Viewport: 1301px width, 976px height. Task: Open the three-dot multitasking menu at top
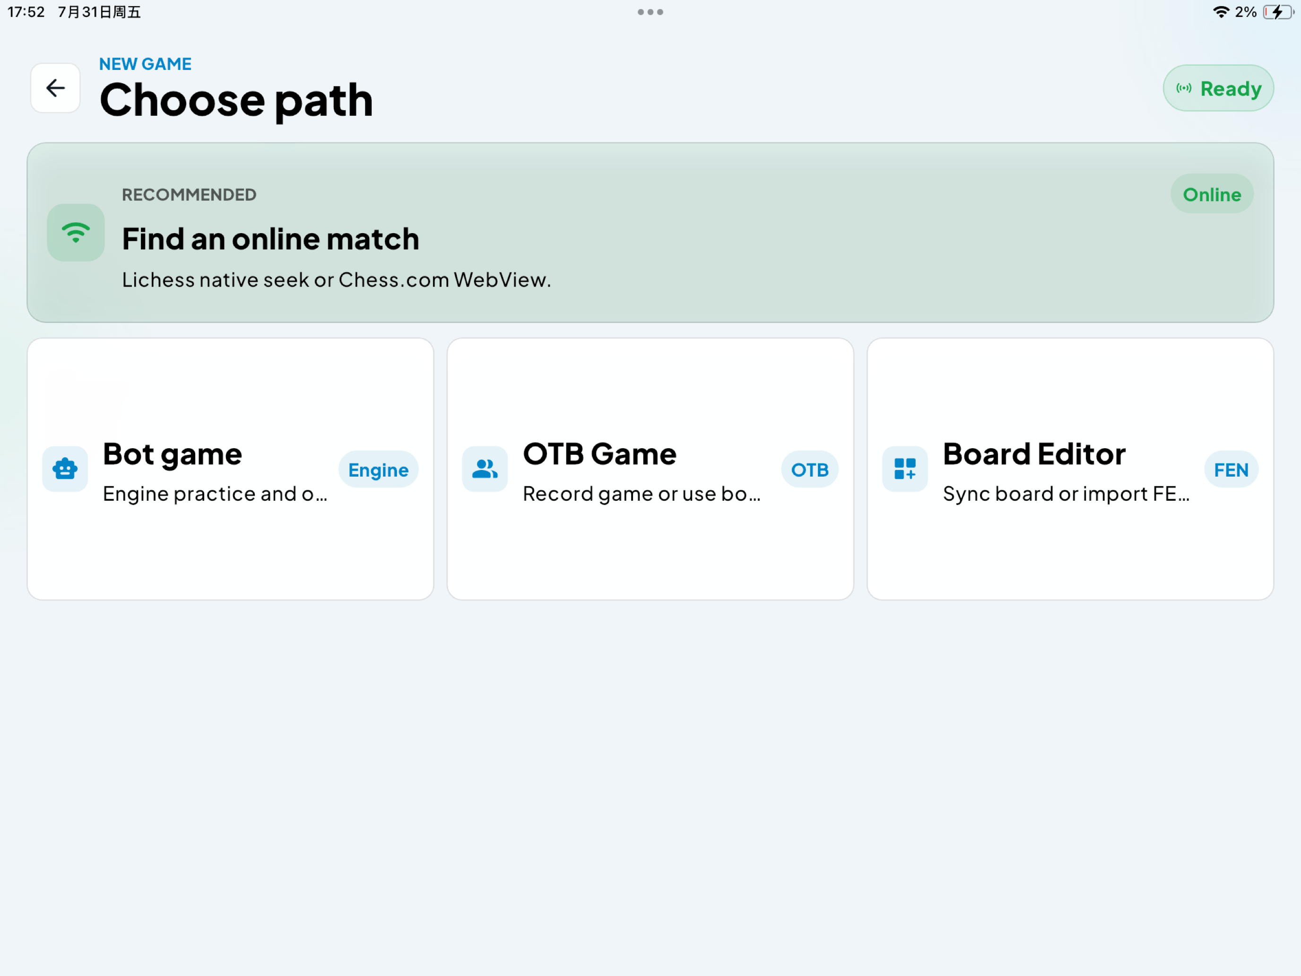coord(650,12)
